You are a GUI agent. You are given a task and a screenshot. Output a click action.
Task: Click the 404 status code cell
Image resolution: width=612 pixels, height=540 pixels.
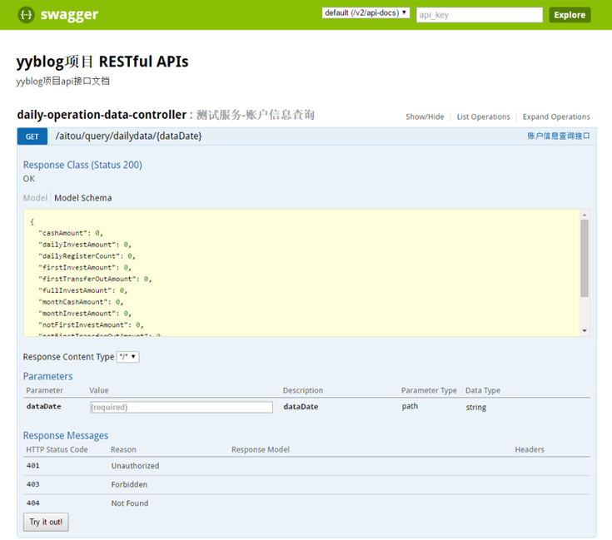coord(32,503)
